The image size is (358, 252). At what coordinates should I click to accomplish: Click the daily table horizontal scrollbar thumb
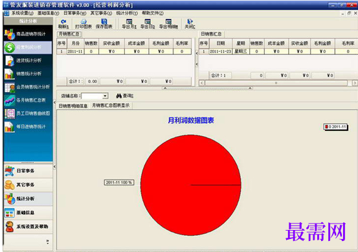tap(276, 83)
